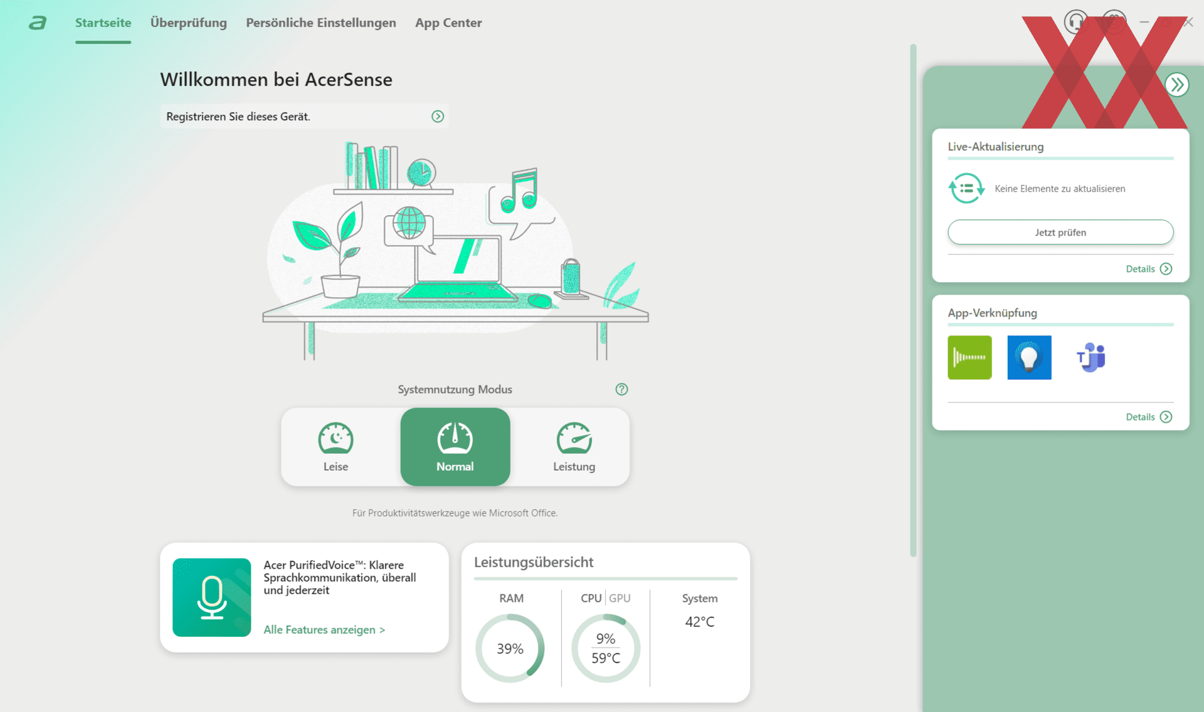The image size is (1204, 712).
Task: Open Details under Live-Aktualisierung
Action: 1148,269
